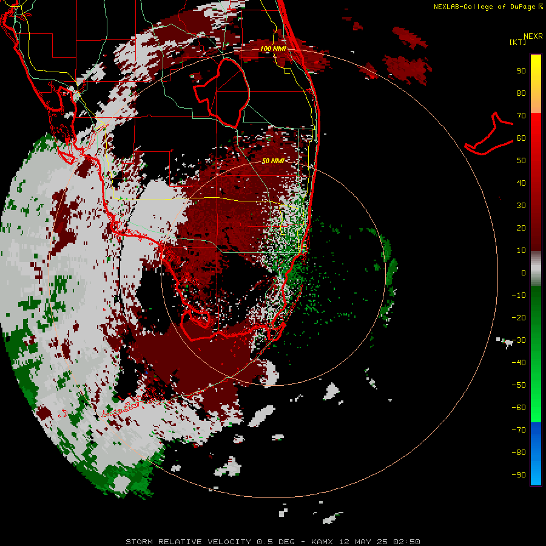This screenshot has height=546, width=546.
Task: Click the blue bottom segment of color bar
Action: coord(536,454)
